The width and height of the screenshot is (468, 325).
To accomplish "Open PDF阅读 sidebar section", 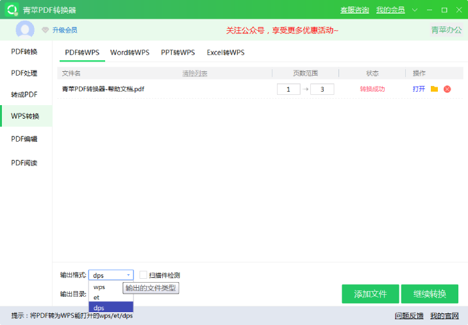I will tap(26, 163).
